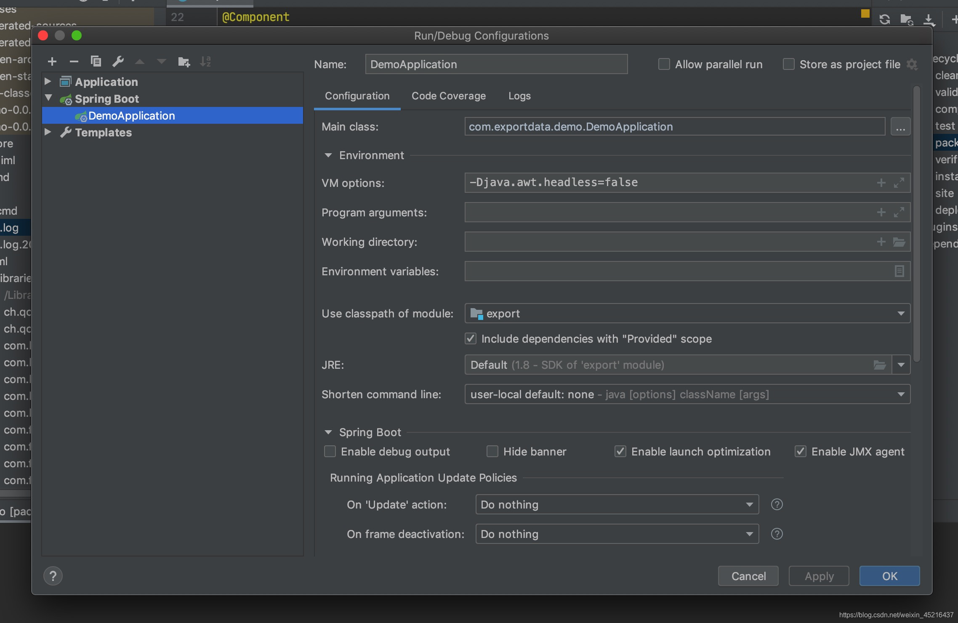Open the environment variables editor icon
This screenshot has height=623, width=958.
click(899, 271)
